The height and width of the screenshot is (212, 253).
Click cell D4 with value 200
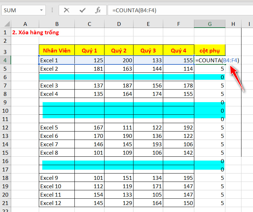(119, 60)
